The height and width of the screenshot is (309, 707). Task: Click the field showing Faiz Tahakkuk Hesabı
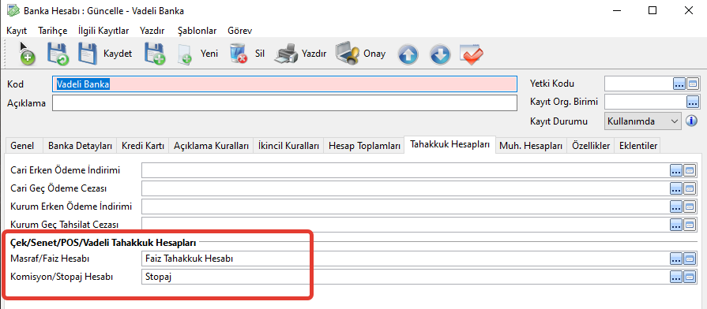[405, 259]
